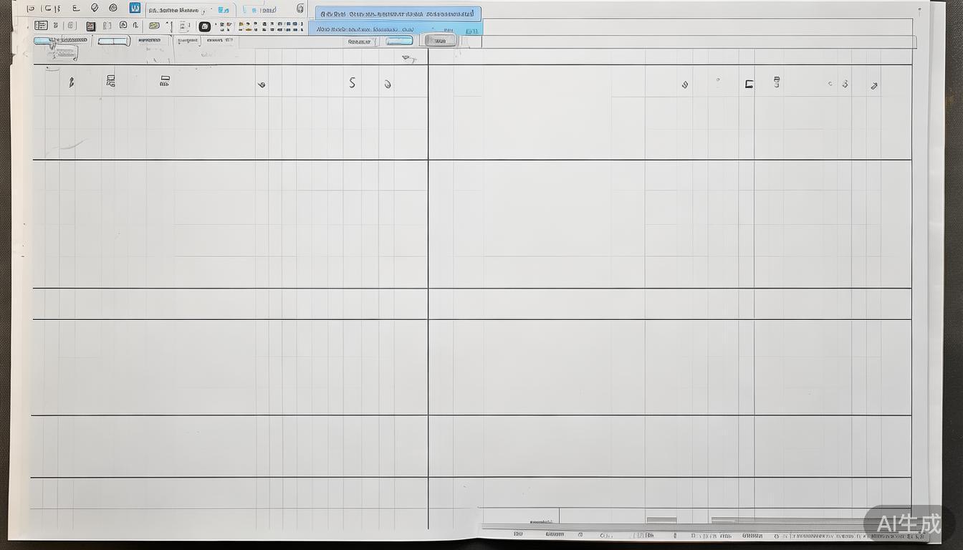Click the yellow-green icon in the toolbar

[x=154, y=26]
